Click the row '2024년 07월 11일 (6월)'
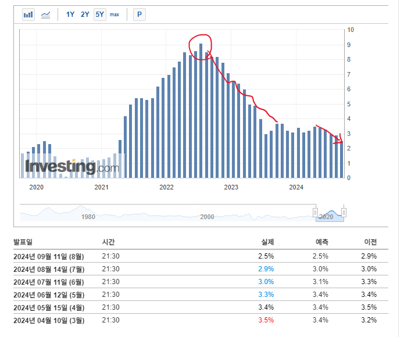The height and width of the screenshot is (337, 404). pos(201,282)
